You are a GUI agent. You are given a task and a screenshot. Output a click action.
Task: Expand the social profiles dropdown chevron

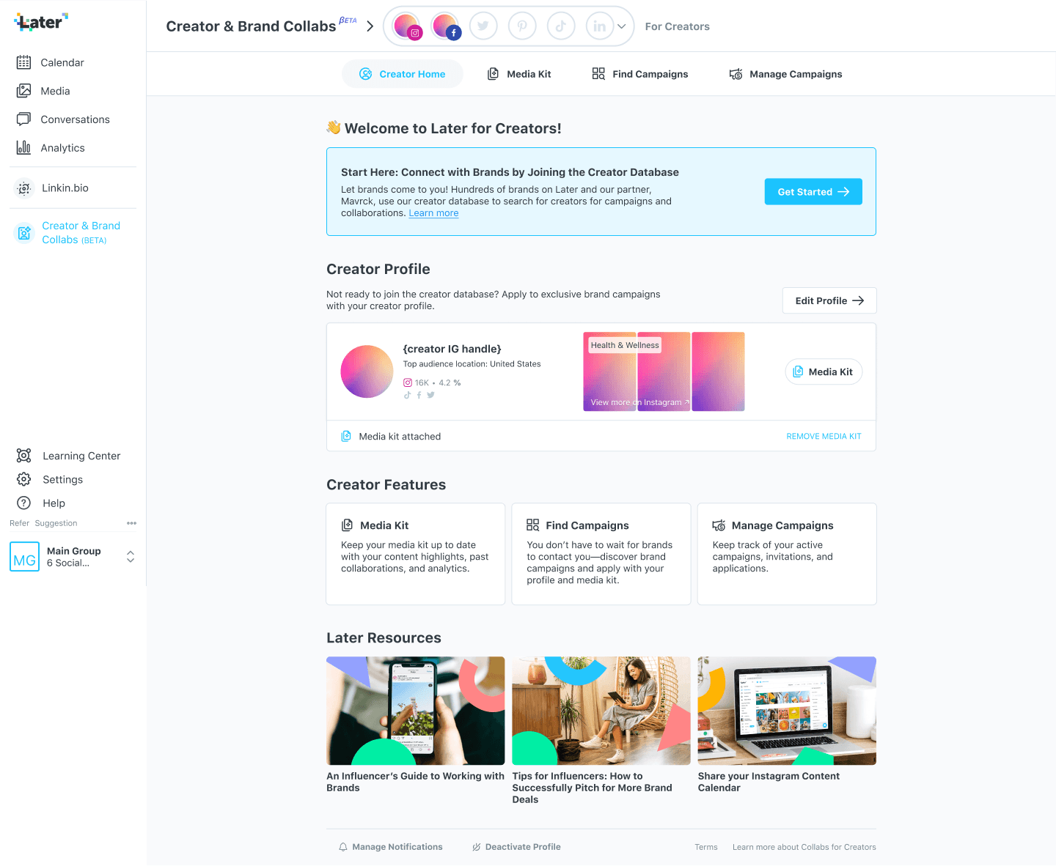coord(622,26)
